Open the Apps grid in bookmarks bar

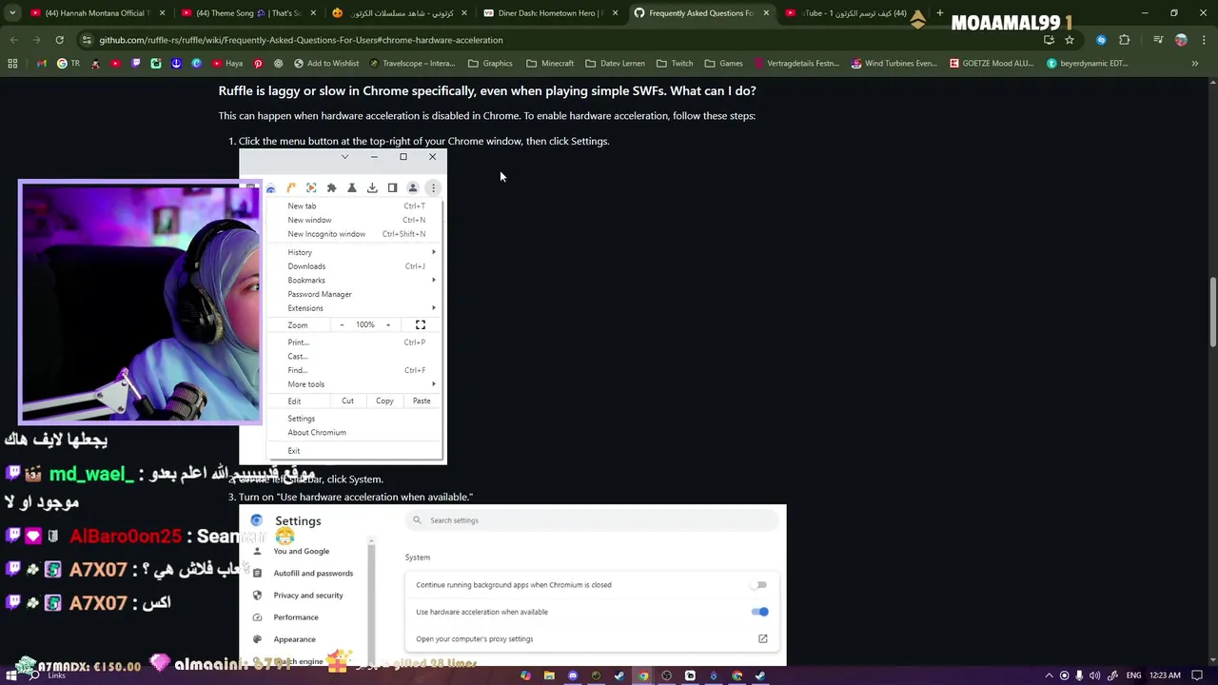12,64
